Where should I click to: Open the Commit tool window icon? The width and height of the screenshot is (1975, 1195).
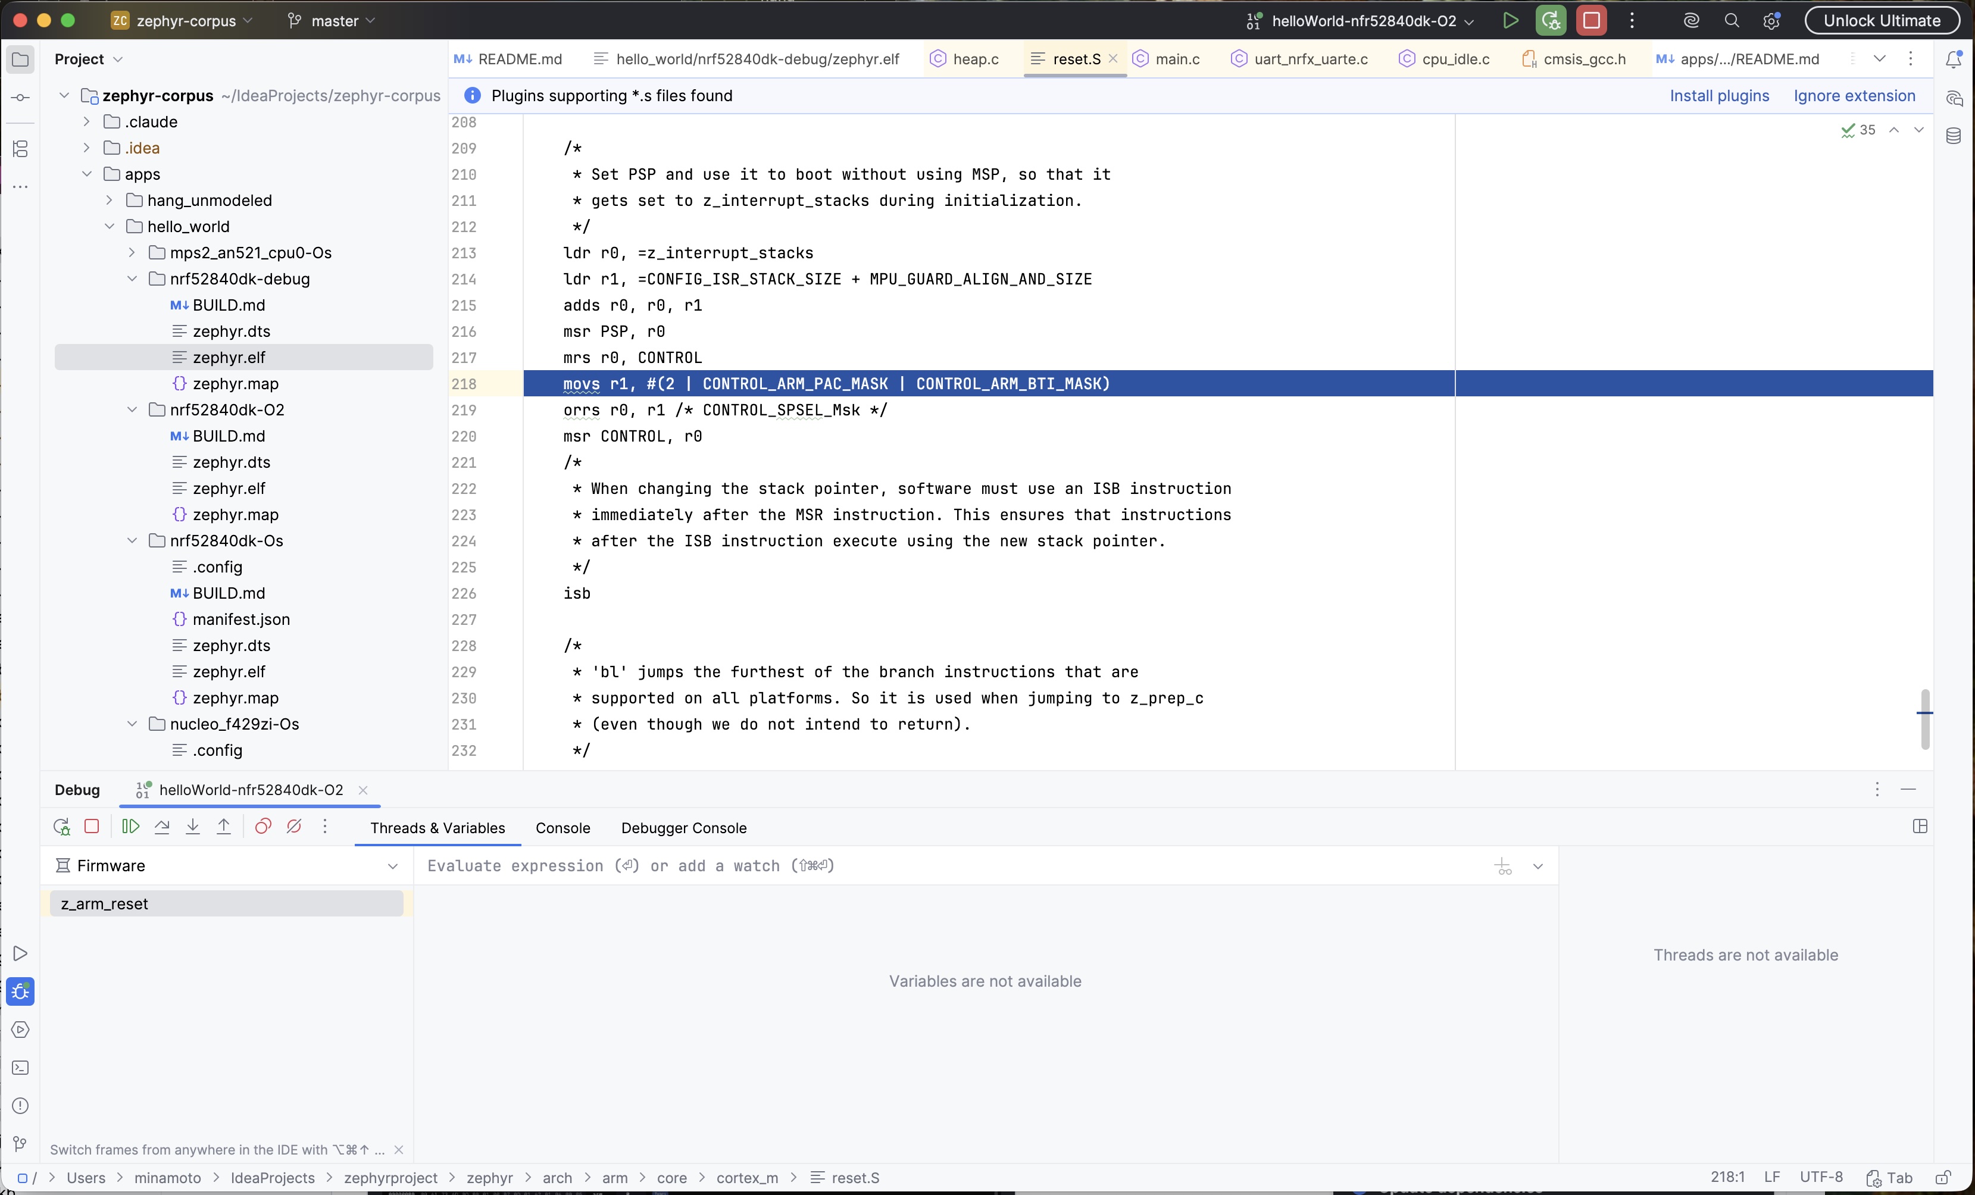20,98
